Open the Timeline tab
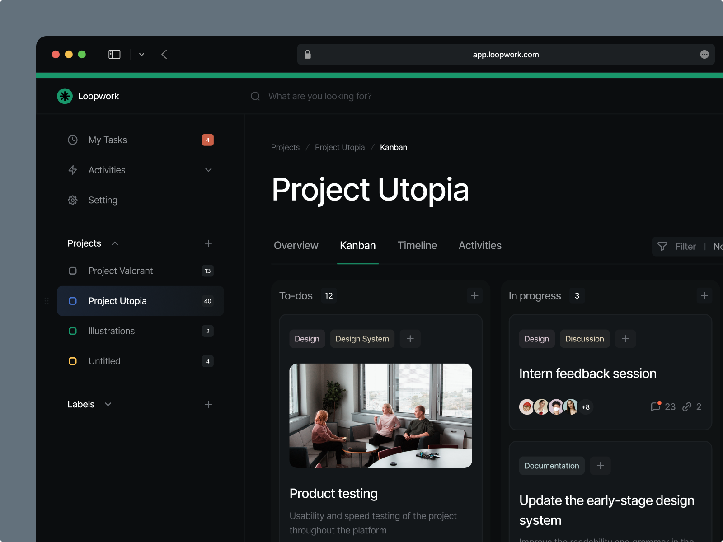The width and height of the screenshot is (723, 542). 417,246
